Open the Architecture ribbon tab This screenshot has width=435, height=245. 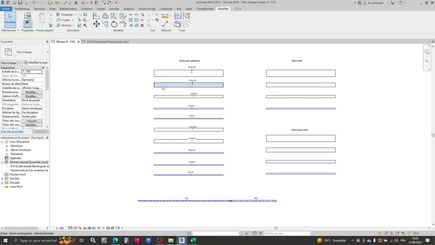pyautogui.click(x=22, y=9)
